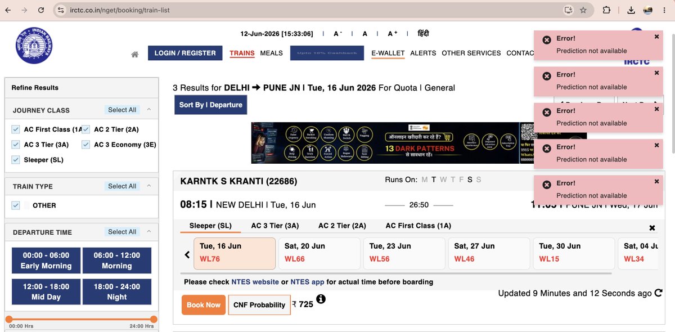Image resolution: width=675 pixels, height=332 pixels.
Task: Select Tue, 30 Jun WL15 date card
Action: coord(574,253)
